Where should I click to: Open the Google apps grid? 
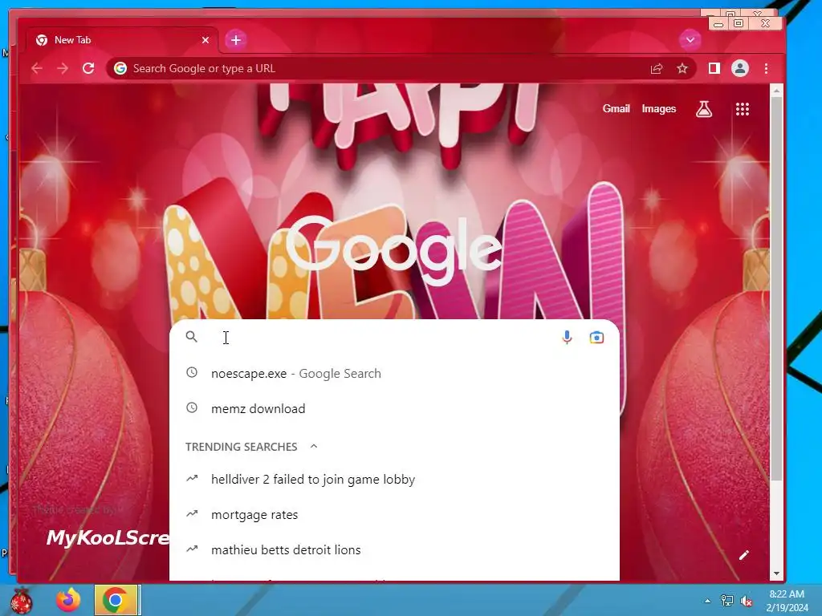742,109
